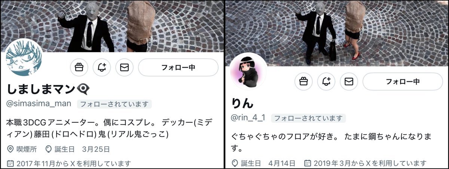Viewport: 449px width, 169px height.
Task: Click the gift icon on りん's profile
Action: tap(304, 82)
